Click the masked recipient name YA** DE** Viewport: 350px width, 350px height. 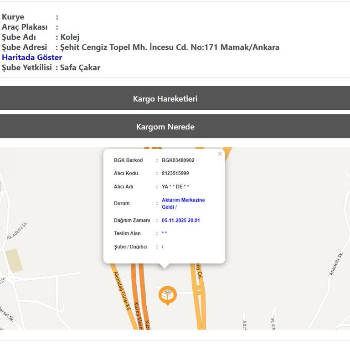point(175,187)
